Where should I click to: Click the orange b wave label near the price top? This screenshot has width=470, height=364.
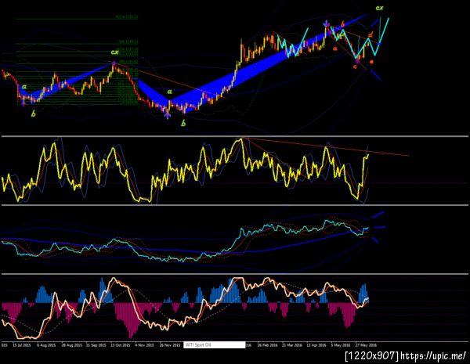(x=342, y=23)
